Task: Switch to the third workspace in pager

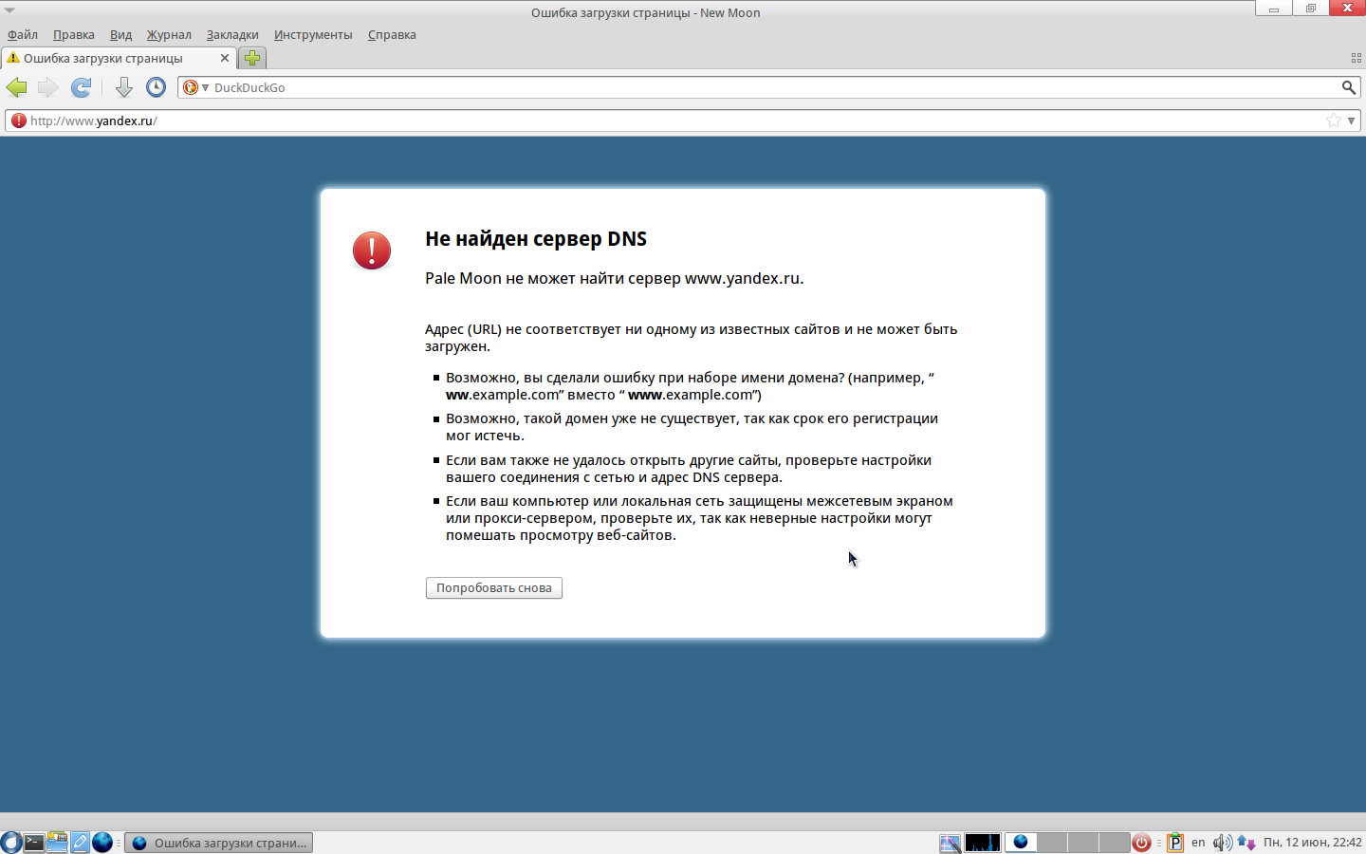Action: (x=1083, y=843)
